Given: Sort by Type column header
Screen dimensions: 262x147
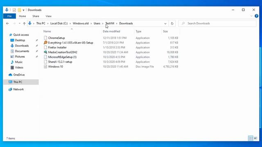Looking at the screenshot, I should pyautogui.click(x=138, y=31).
